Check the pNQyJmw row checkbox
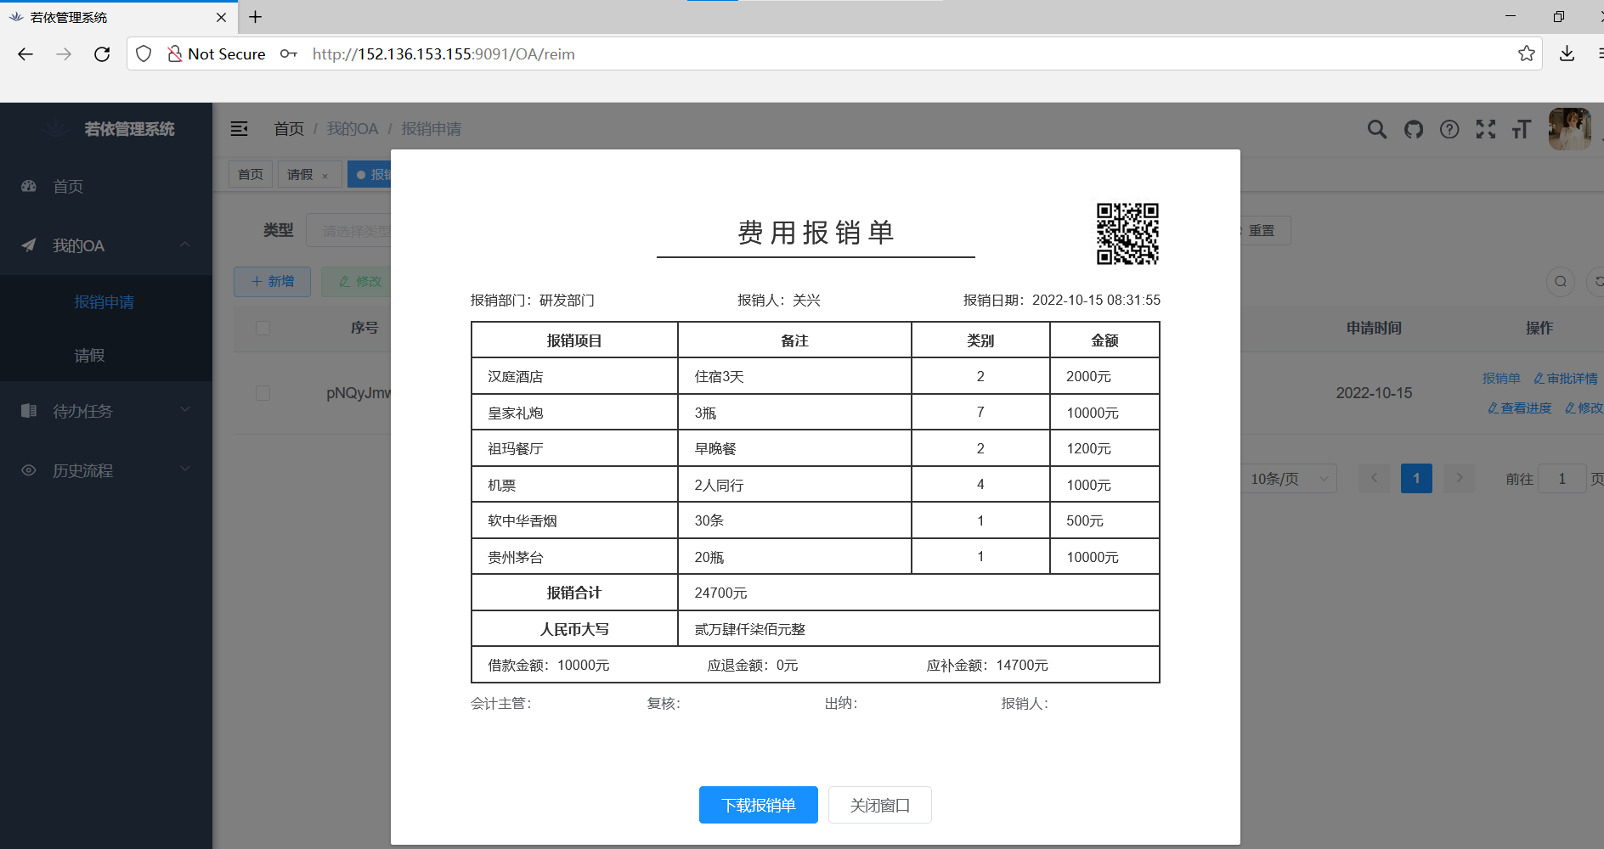Screen dimensions: 1604x849 pyautogui.click(x=263, y=393)
